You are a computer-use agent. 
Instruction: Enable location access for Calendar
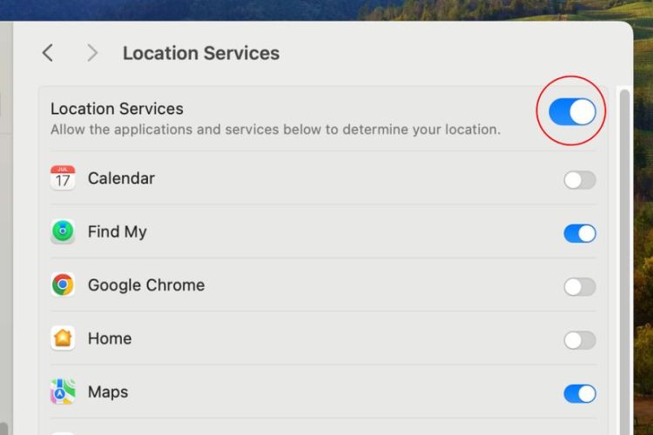coord(580,180)
